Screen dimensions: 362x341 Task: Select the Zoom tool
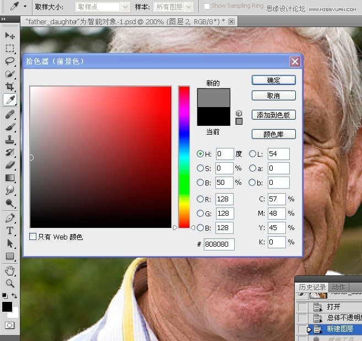[10, 283]
